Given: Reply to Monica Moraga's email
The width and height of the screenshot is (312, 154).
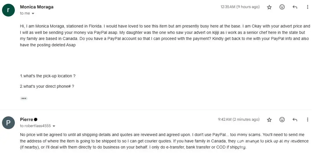Looking at the screenshot, I should pos(295,7).
